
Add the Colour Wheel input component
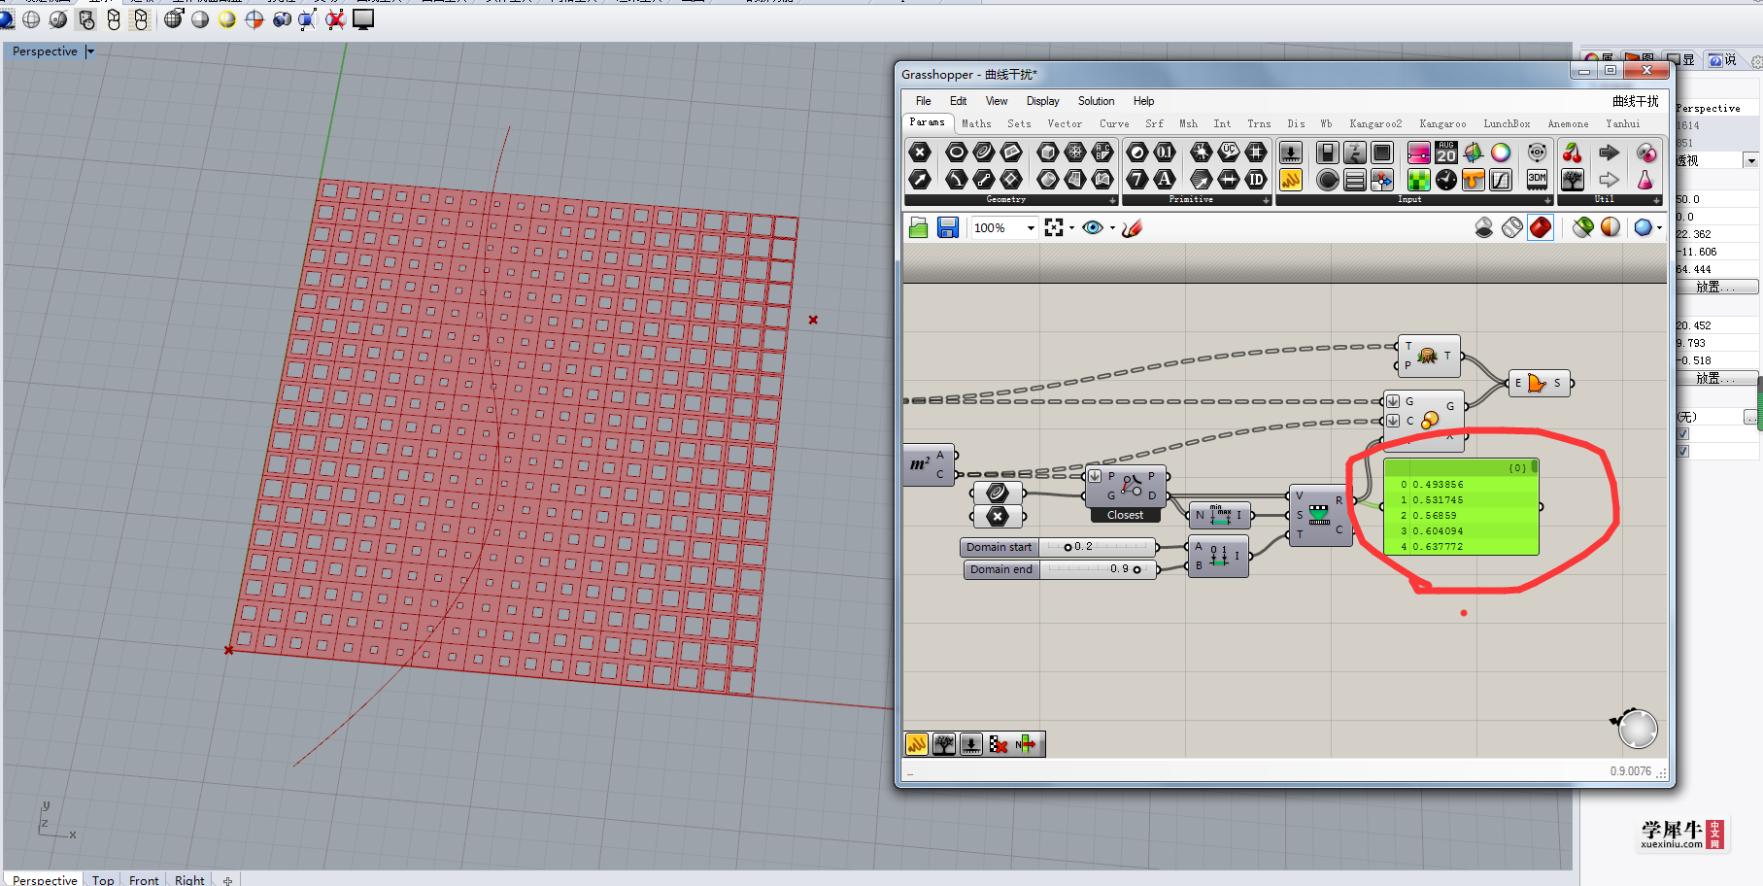click(1501, 153)
